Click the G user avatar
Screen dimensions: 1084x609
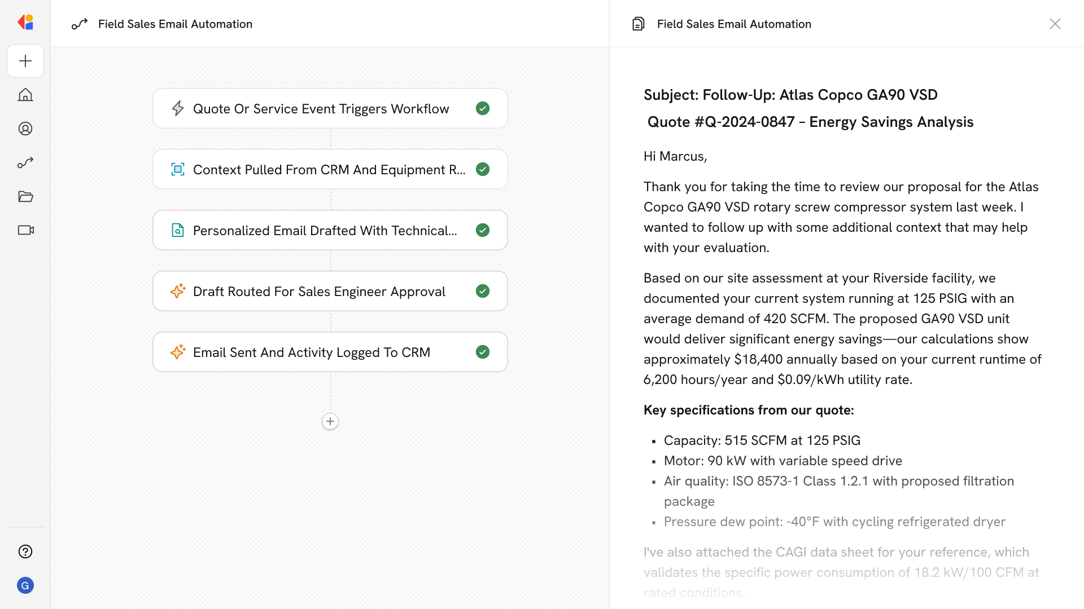click(25, 585)
